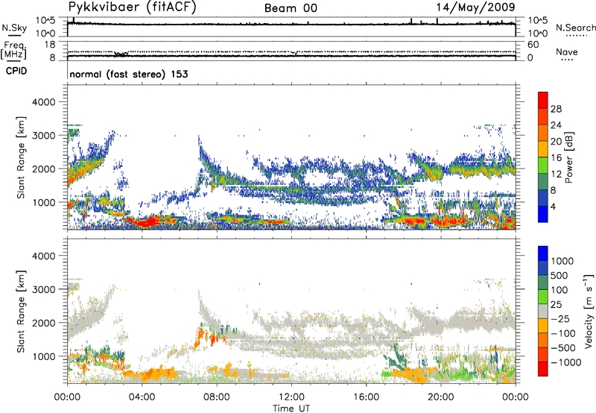The image size is (596, 413).
Task: Click the '16:00' time tick label
Action: click(366, 397)
